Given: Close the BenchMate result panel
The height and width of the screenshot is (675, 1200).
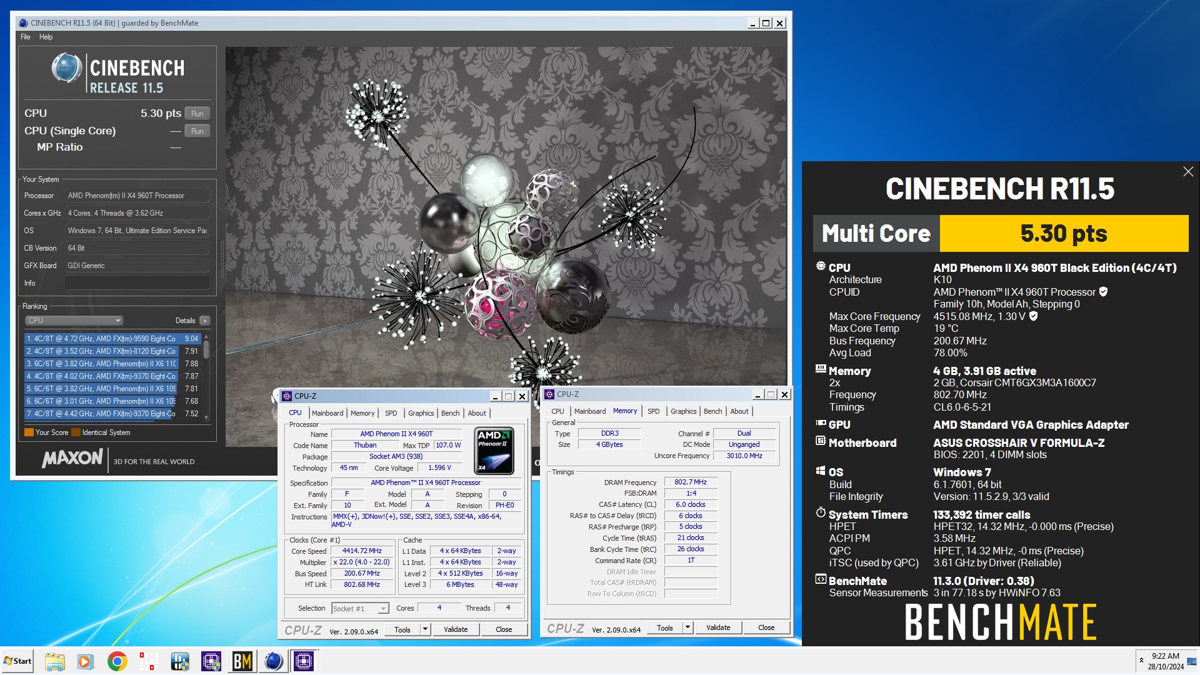Looking at the screenshot, I should [x=1188, y=172].
